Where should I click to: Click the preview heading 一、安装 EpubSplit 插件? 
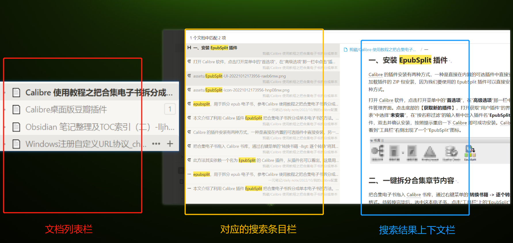(x=408, y=60)
